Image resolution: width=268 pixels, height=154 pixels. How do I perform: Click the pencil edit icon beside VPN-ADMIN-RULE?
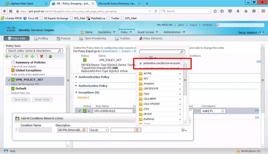[x=80, y=111]
